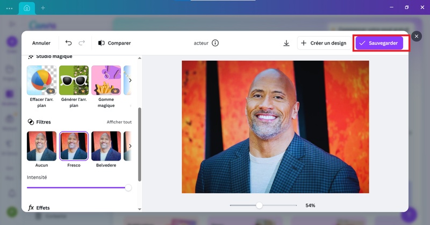Click the Studio magique section heading
This screenshot has width=430, height=225.
pos(50,56)
